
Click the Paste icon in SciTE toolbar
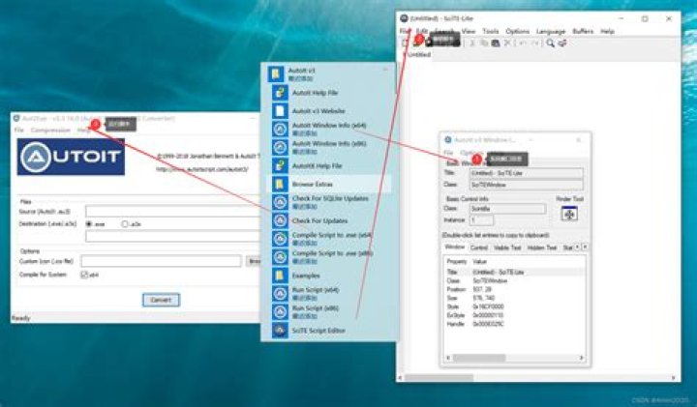(496, 44)
